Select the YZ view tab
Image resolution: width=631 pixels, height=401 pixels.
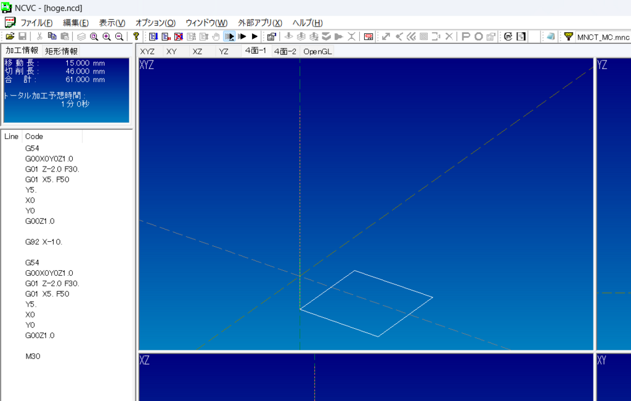click(x=224, y=52)
